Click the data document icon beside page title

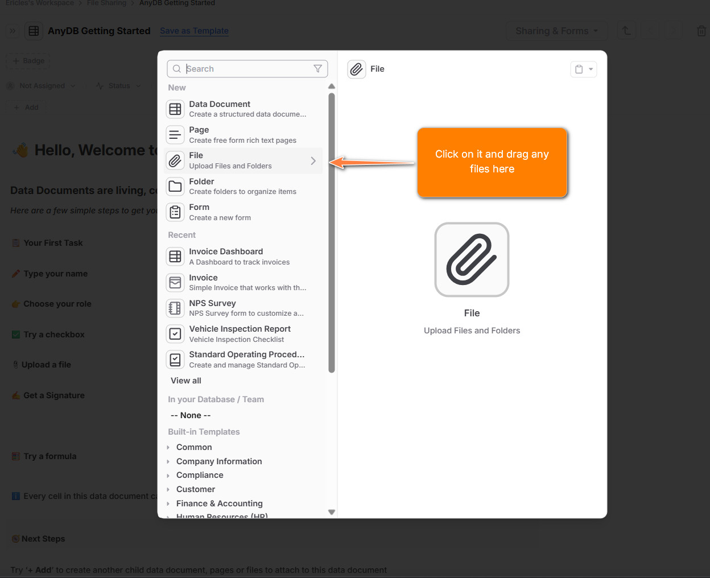(x=34, y=31)
